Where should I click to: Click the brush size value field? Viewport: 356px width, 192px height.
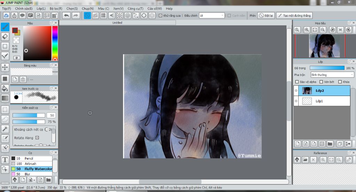point(51,115)
